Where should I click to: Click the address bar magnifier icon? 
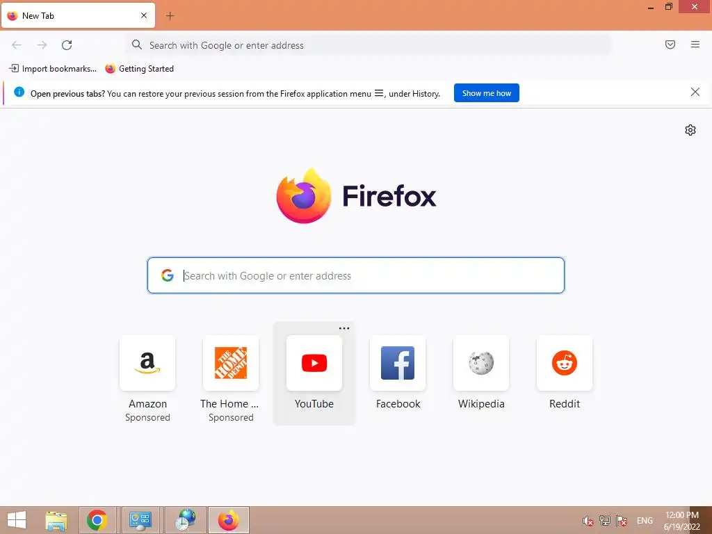coord(137,45)
